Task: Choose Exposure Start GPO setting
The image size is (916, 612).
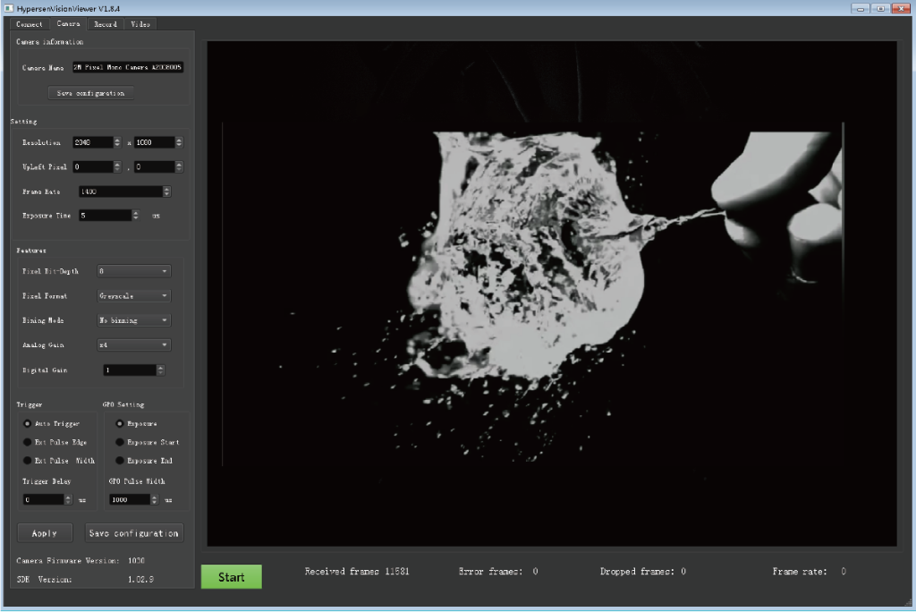Action: pos(120,442)
